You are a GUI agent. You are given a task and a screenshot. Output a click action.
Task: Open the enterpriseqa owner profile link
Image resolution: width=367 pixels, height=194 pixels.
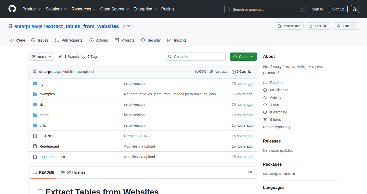click(29, 26)
